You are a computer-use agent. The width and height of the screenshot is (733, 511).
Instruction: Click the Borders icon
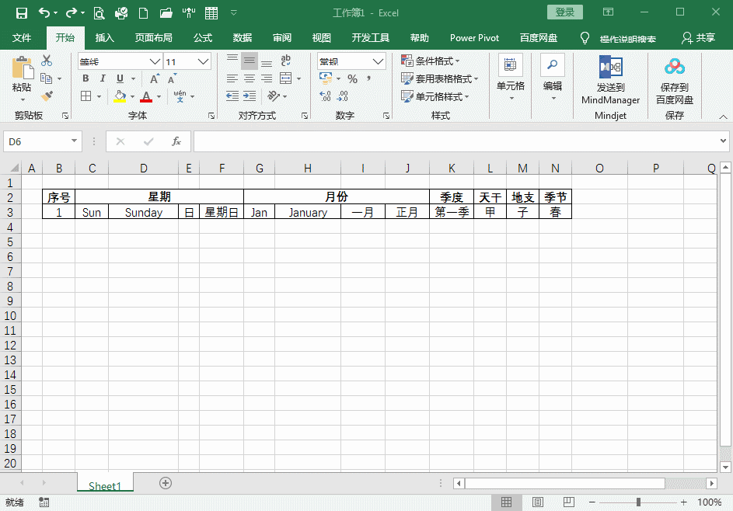(x=86, y=96)
